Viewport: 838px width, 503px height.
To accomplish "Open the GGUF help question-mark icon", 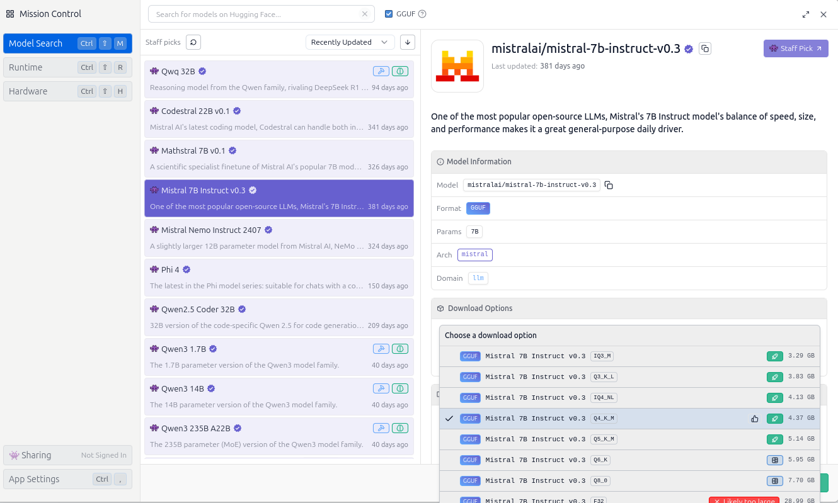I will (x=422, y=14).
